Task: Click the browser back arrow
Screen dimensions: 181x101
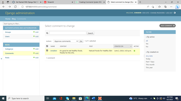Action: pyautogui.click(x=4, y=7)
